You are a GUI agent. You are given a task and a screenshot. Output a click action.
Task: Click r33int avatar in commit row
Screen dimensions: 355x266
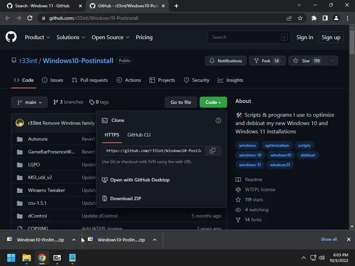tap(20, 123)
